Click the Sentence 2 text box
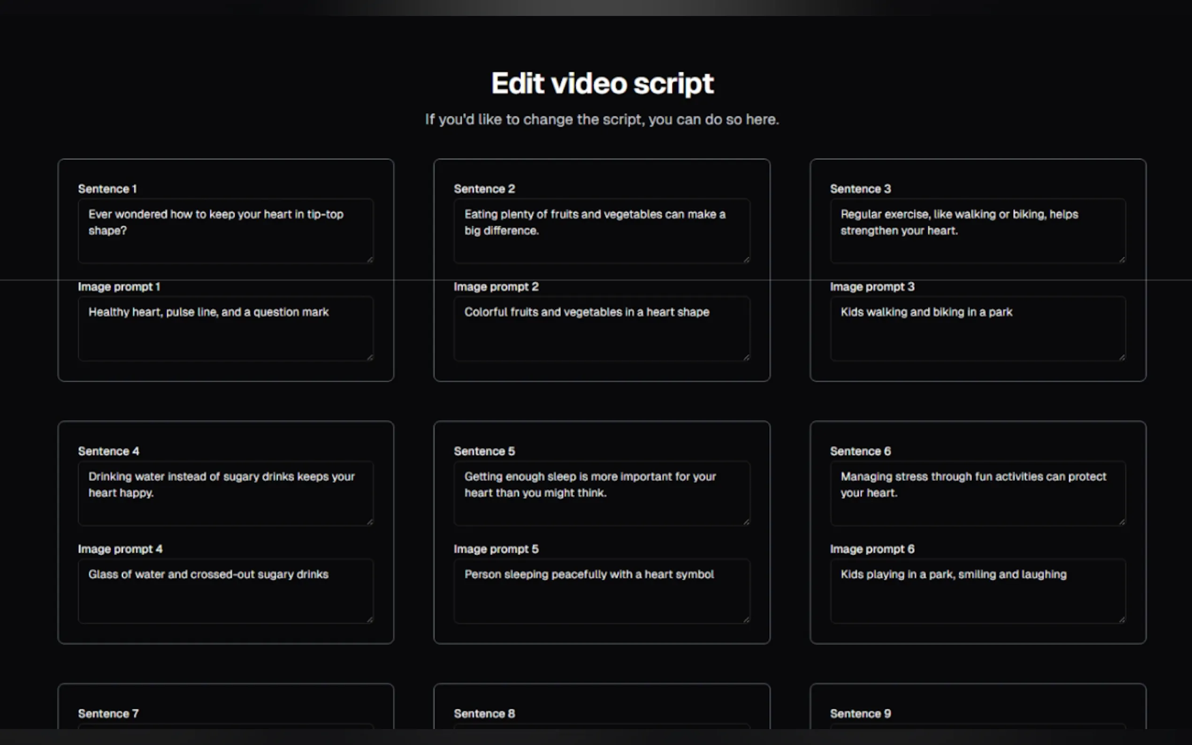This screenshot has width=1192, height=745. pos(601,231)
